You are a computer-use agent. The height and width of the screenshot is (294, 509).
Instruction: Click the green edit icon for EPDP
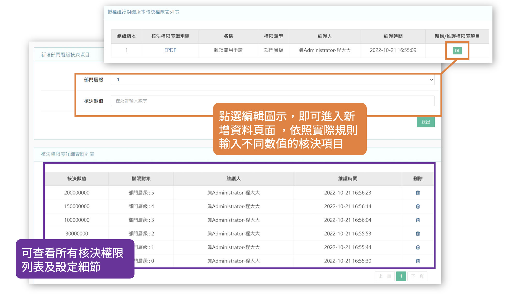[457, 51]
